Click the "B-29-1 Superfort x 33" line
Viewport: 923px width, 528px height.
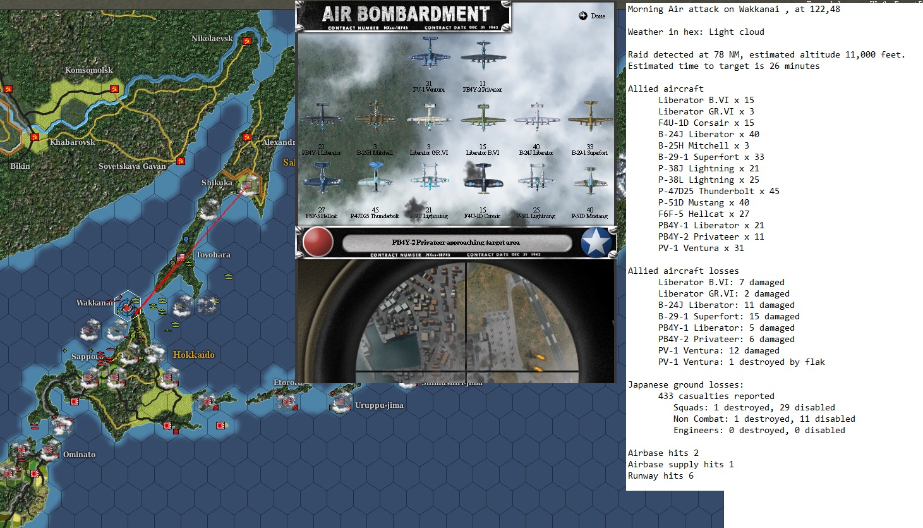[711, 157]
